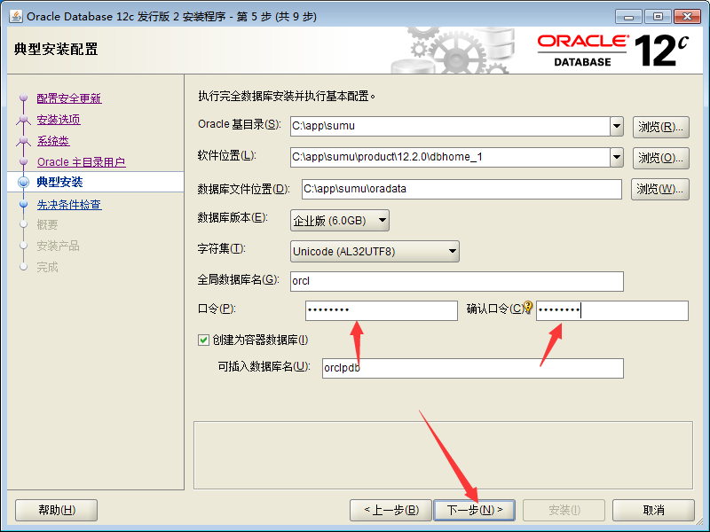Go to the 配置安全更新 step

click(69, 98)
